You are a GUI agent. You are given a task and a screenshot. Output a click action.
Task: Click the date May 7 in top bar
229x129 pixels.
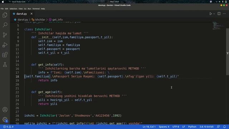[114, 1]
